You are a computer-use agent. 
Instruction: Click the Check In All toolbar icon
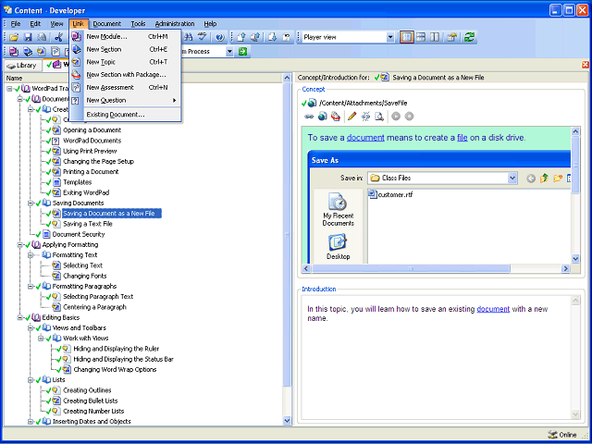[x=255, y=37]
